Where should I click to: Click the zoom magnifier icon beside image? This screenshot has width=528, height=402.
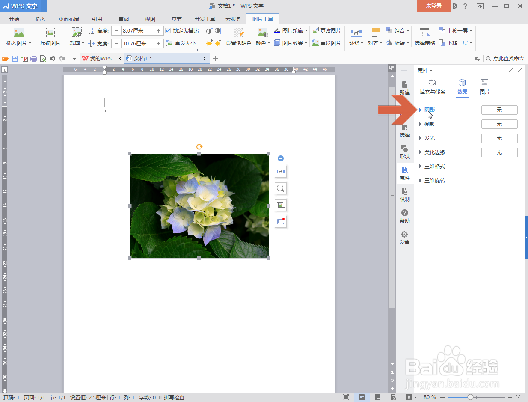point(281,188)
